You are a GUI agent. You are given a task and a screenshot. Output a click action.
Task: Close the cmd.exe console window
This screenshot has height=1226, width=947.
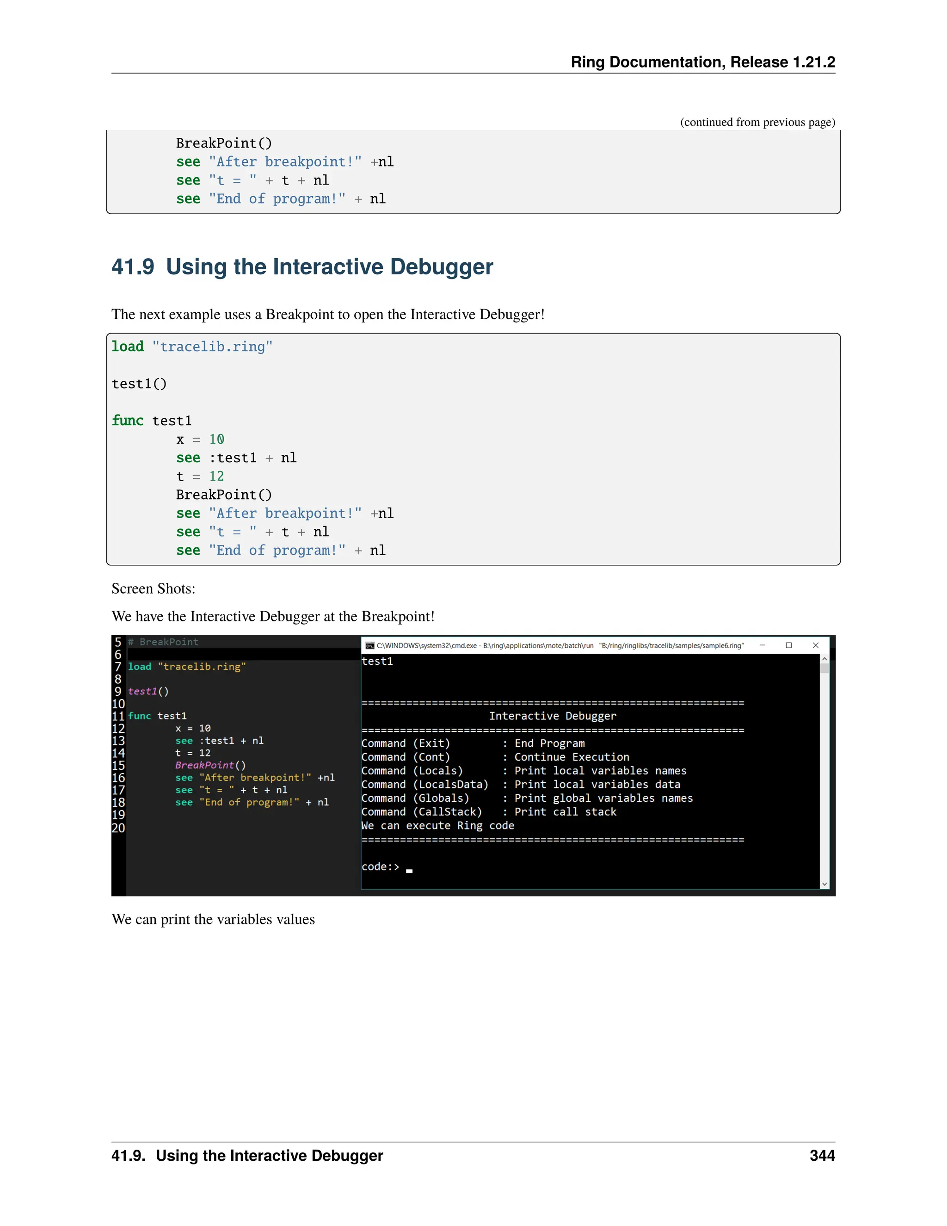816,645
